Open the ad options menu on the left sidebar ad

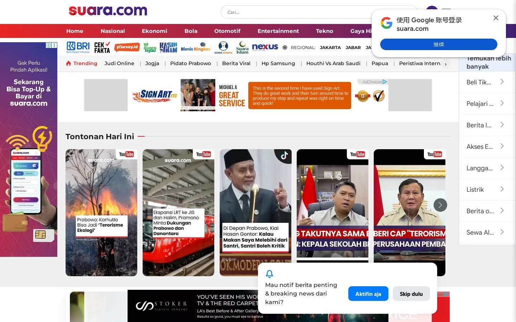pos(54,45)
